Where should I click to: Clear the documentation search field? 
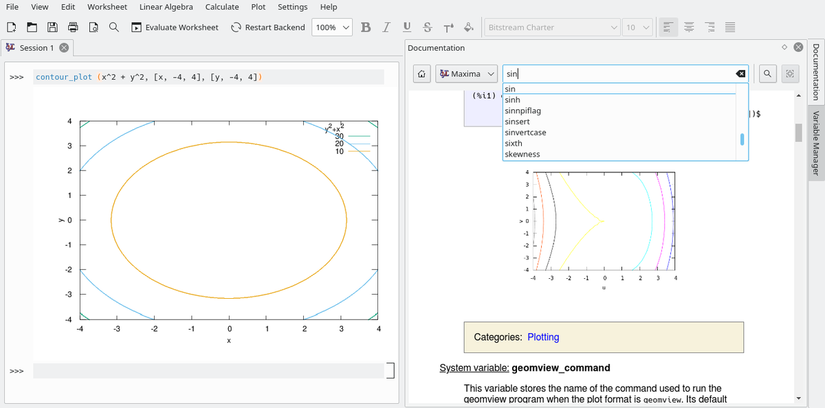(740, 73)
